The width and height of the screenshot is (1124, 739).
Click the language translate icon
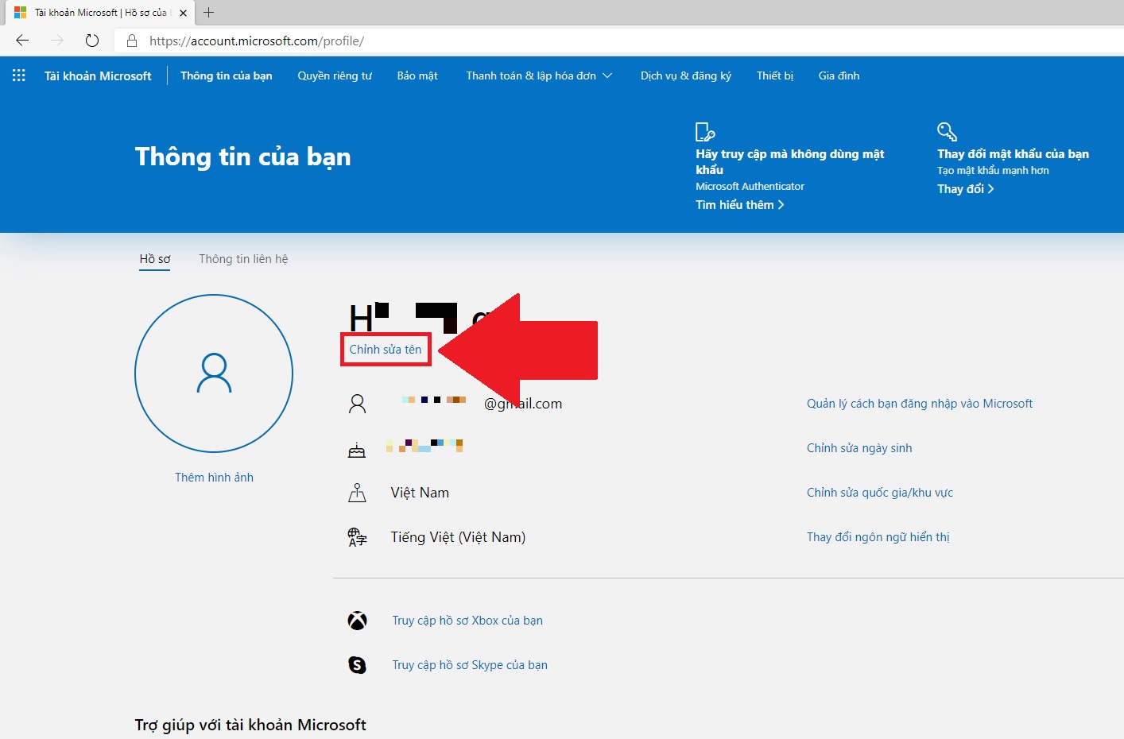358,537
